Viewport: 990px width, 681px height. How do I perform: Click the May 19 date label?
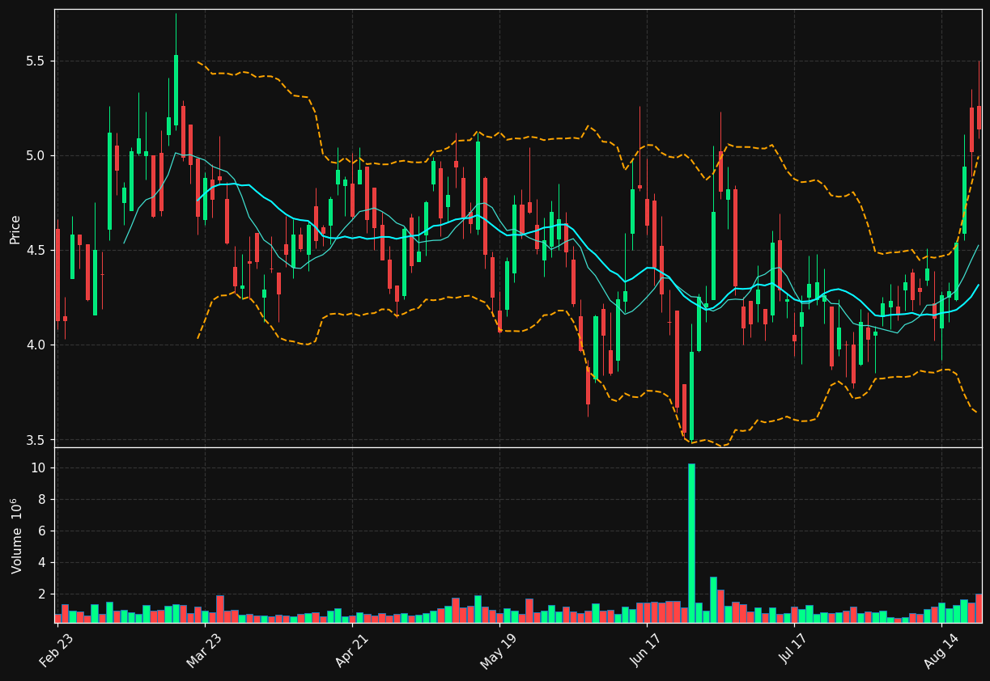499,650
